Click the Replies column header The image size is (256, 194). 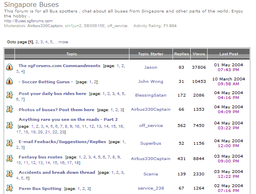[x=181, y=54]
